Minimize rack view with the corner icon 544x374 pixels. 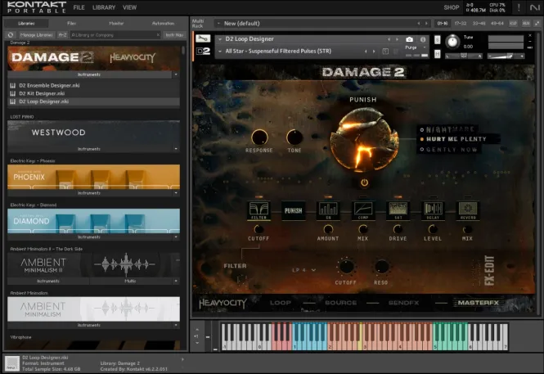537,23
